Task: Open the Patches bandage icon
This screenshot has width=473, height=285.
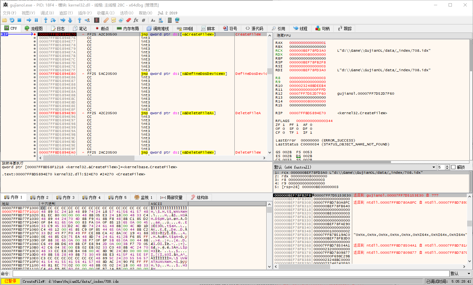Action: (x=106, y=20)
